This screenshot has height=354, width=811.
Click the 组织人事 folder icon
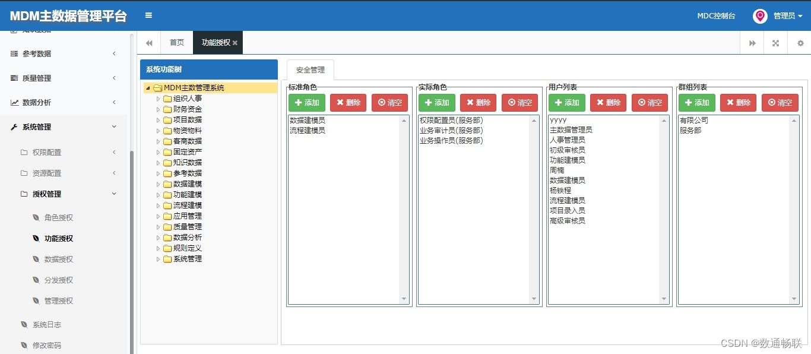tap(167, 99)
